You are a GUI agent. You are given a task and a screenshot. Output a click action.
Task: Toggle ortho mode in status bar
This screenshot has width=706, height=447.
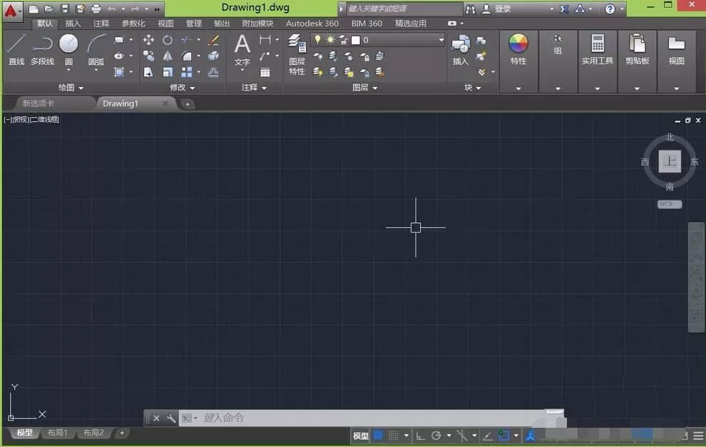(x=421, y=436)
